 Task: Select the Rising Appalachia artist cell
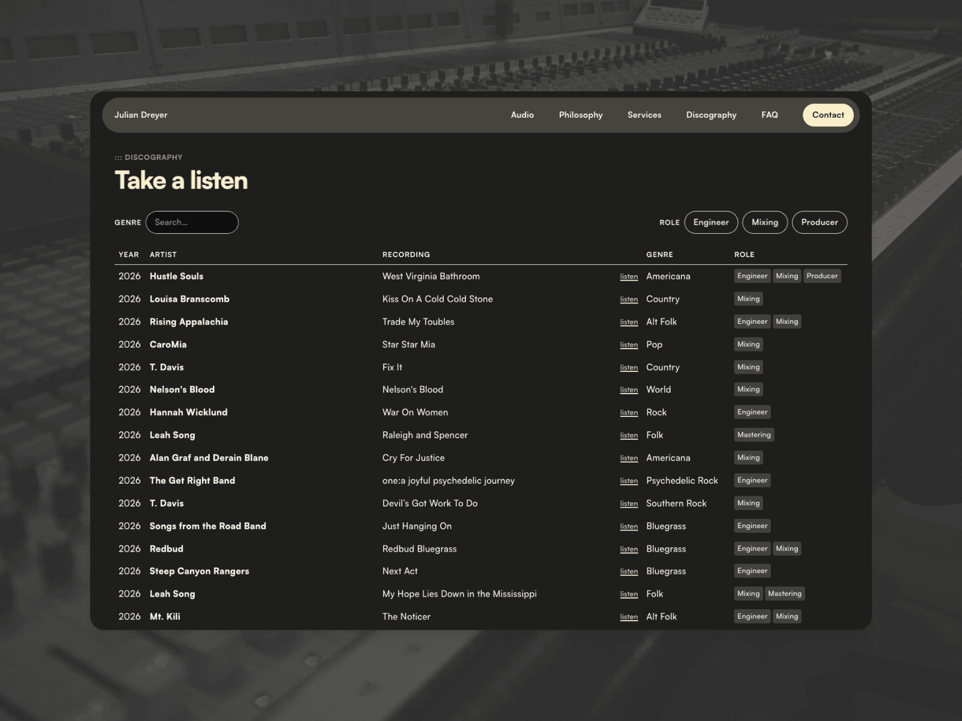pos(189,322)
